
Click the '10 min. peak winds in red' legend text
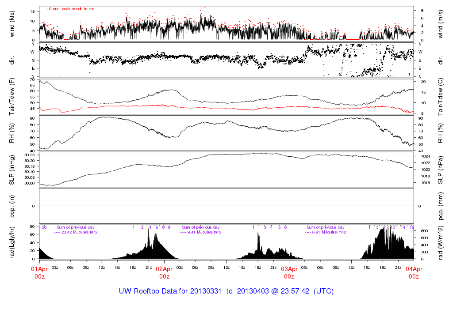(x=71, y=9)
